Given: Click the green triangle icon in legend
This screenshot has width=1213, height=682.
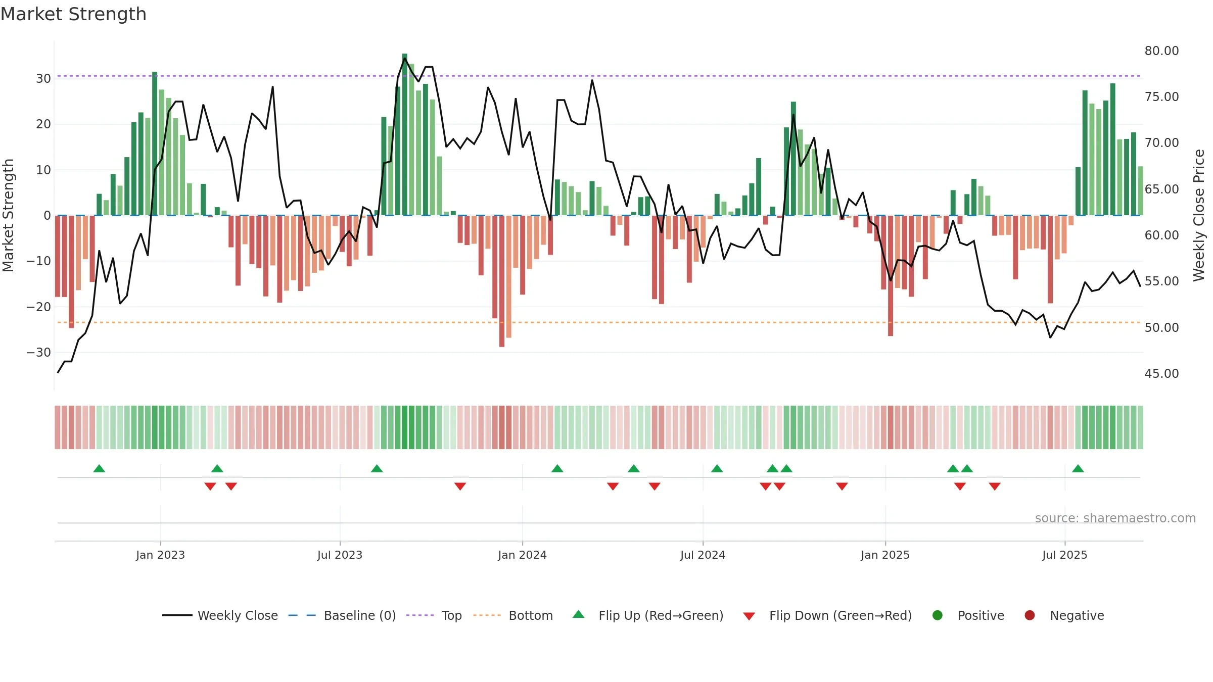Looking at the screenshot, I should point(579,614).
